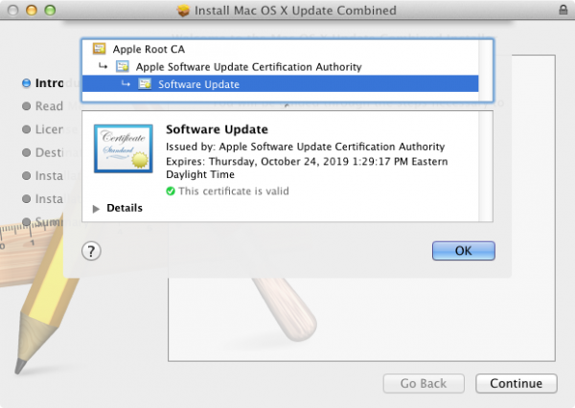
Task: Click the Details label
Action: (x=125, y=208)
